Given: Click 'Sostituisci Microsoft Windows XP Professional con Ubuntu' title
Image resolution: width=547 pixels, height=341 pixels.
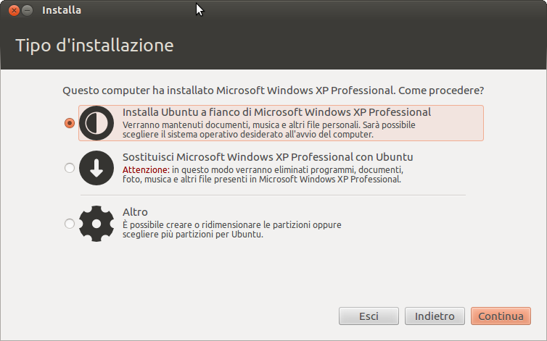Looking at the screenshot, I should point(268,157).
